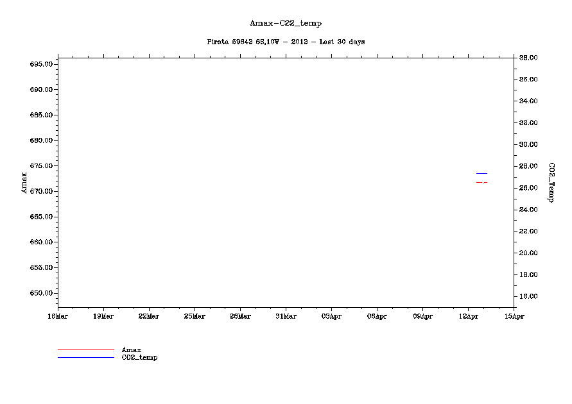The height and width of the screenshot is (404, 572).
Task: Select the Amax legend entry
Action: pyautogui.click(x=131, y=349)
